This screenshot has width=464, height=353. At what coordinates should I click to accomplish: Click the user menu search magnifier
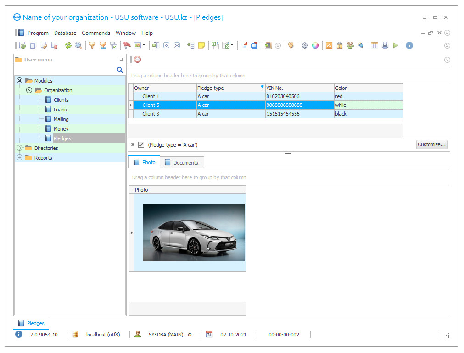120,70
